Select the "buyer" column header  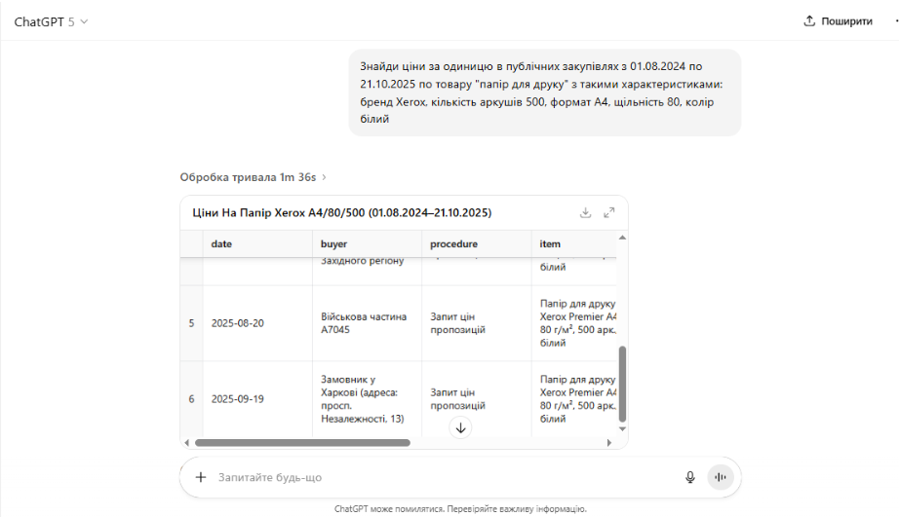(333, 243)
